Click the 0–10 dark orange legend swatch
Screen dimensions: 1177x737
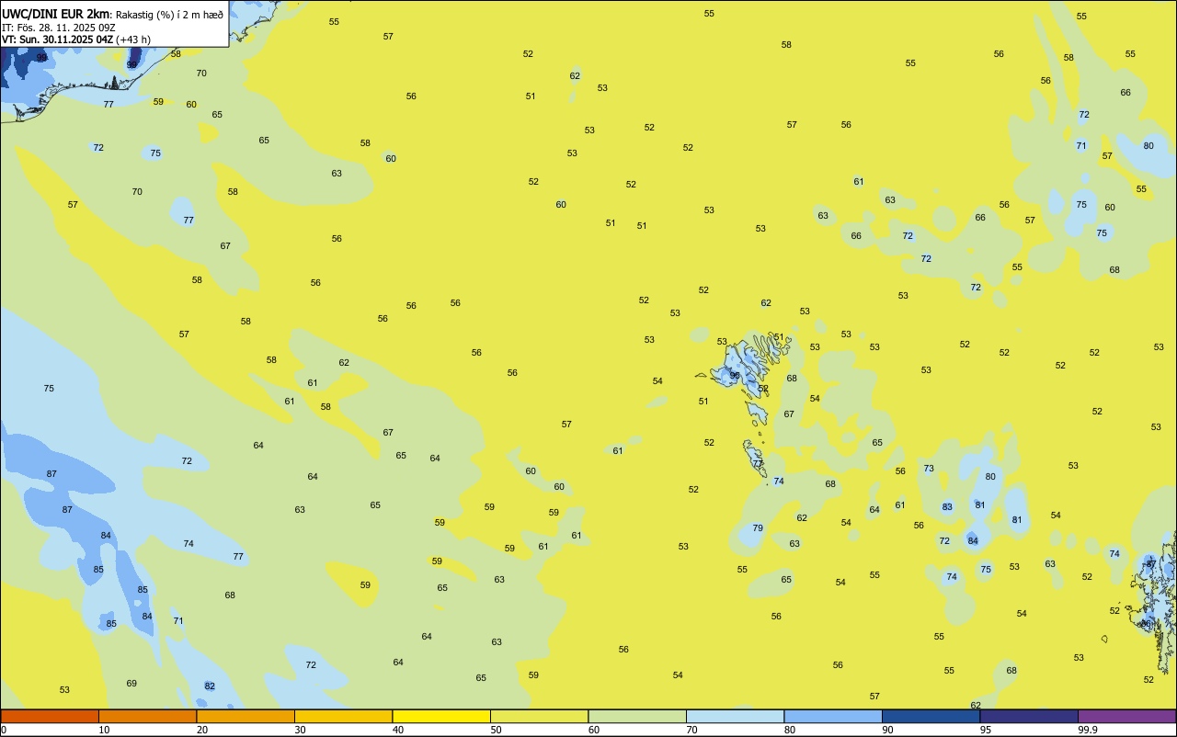(x=50, y=716)
